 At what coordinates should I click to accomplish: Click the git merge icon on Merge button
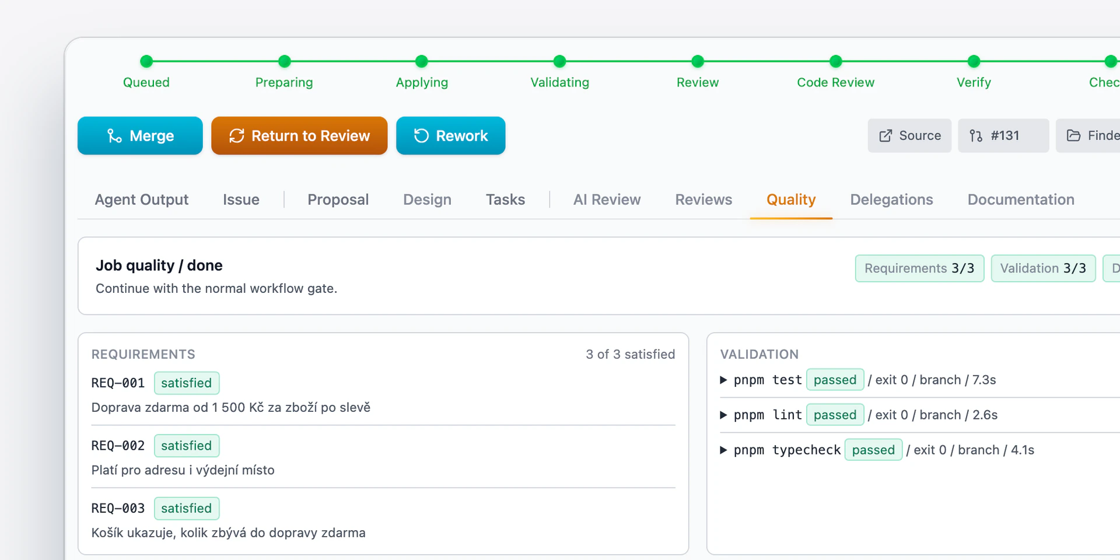coord(114,136)
